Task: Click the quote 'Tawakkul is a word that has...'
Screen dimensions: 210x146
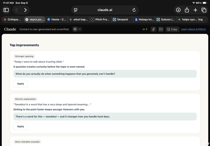Action: click(x=52, y=105)
